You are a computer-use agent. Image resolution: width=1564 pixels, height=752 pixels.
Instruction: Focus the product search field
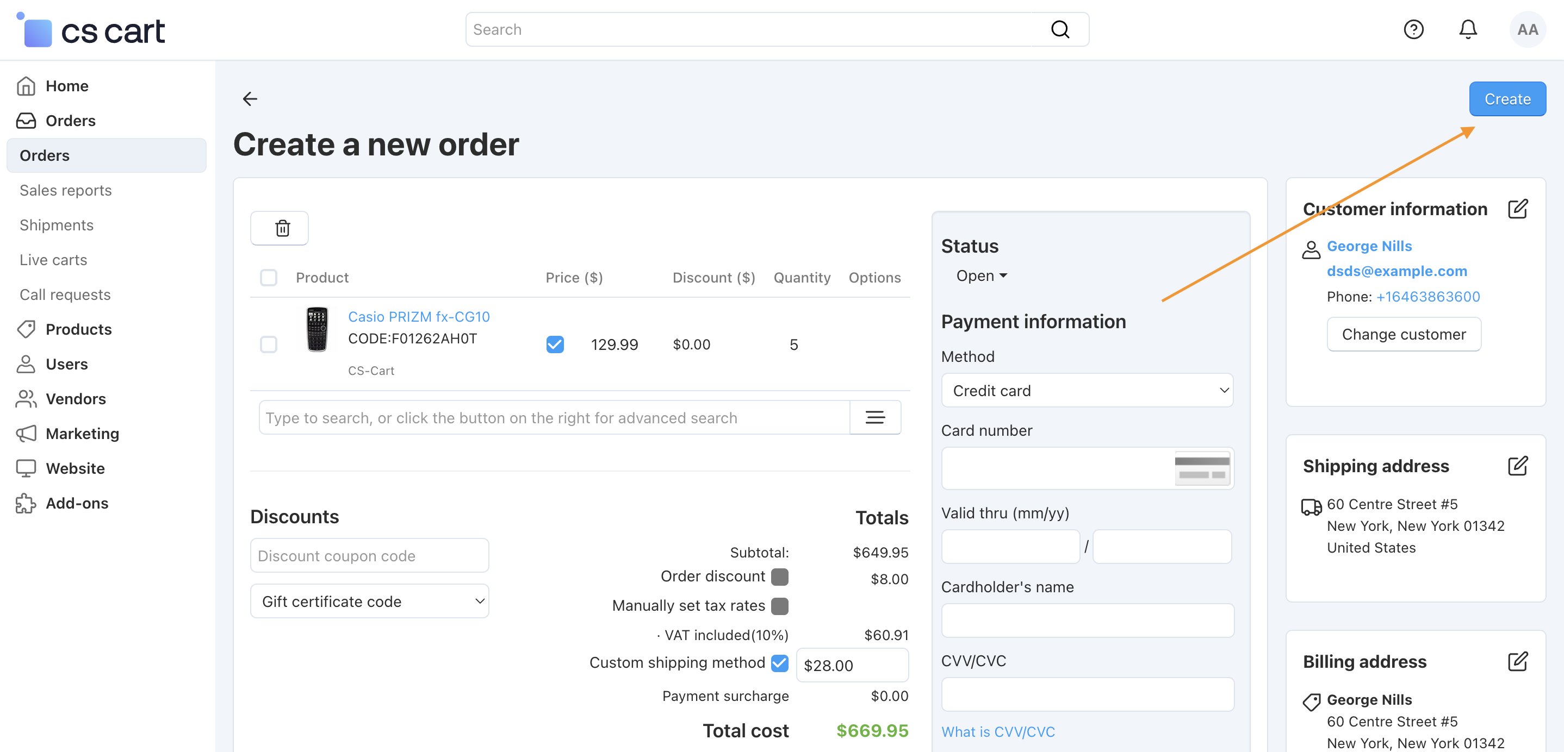click(x=554, y=417)
